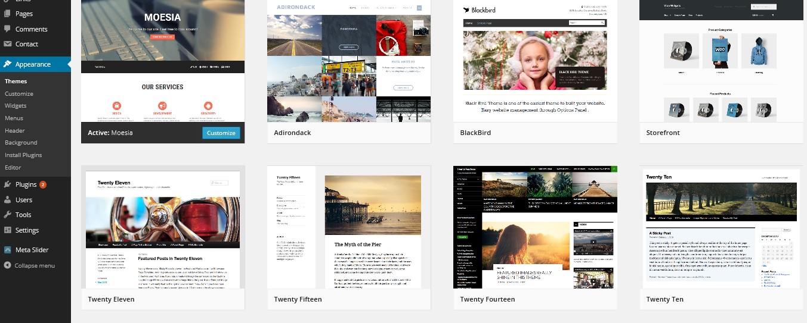Click the Pages sidebar label

point(24,13)
